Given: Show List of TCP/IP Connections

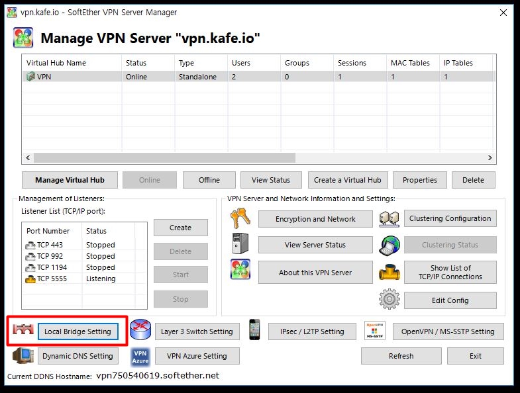Looking at the screenshot, I should (x=450, y=273).
